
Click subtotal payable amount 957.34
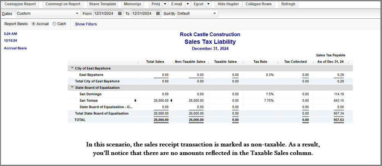[338, 113]
